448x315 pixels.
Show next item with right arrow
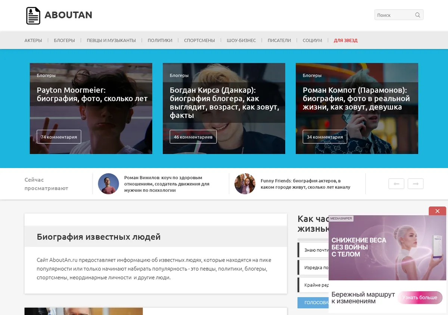pos(416,184)
